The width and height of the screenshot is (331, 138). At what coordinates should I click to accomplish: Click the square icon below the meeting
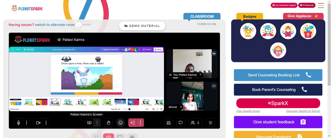click(120, 136)
